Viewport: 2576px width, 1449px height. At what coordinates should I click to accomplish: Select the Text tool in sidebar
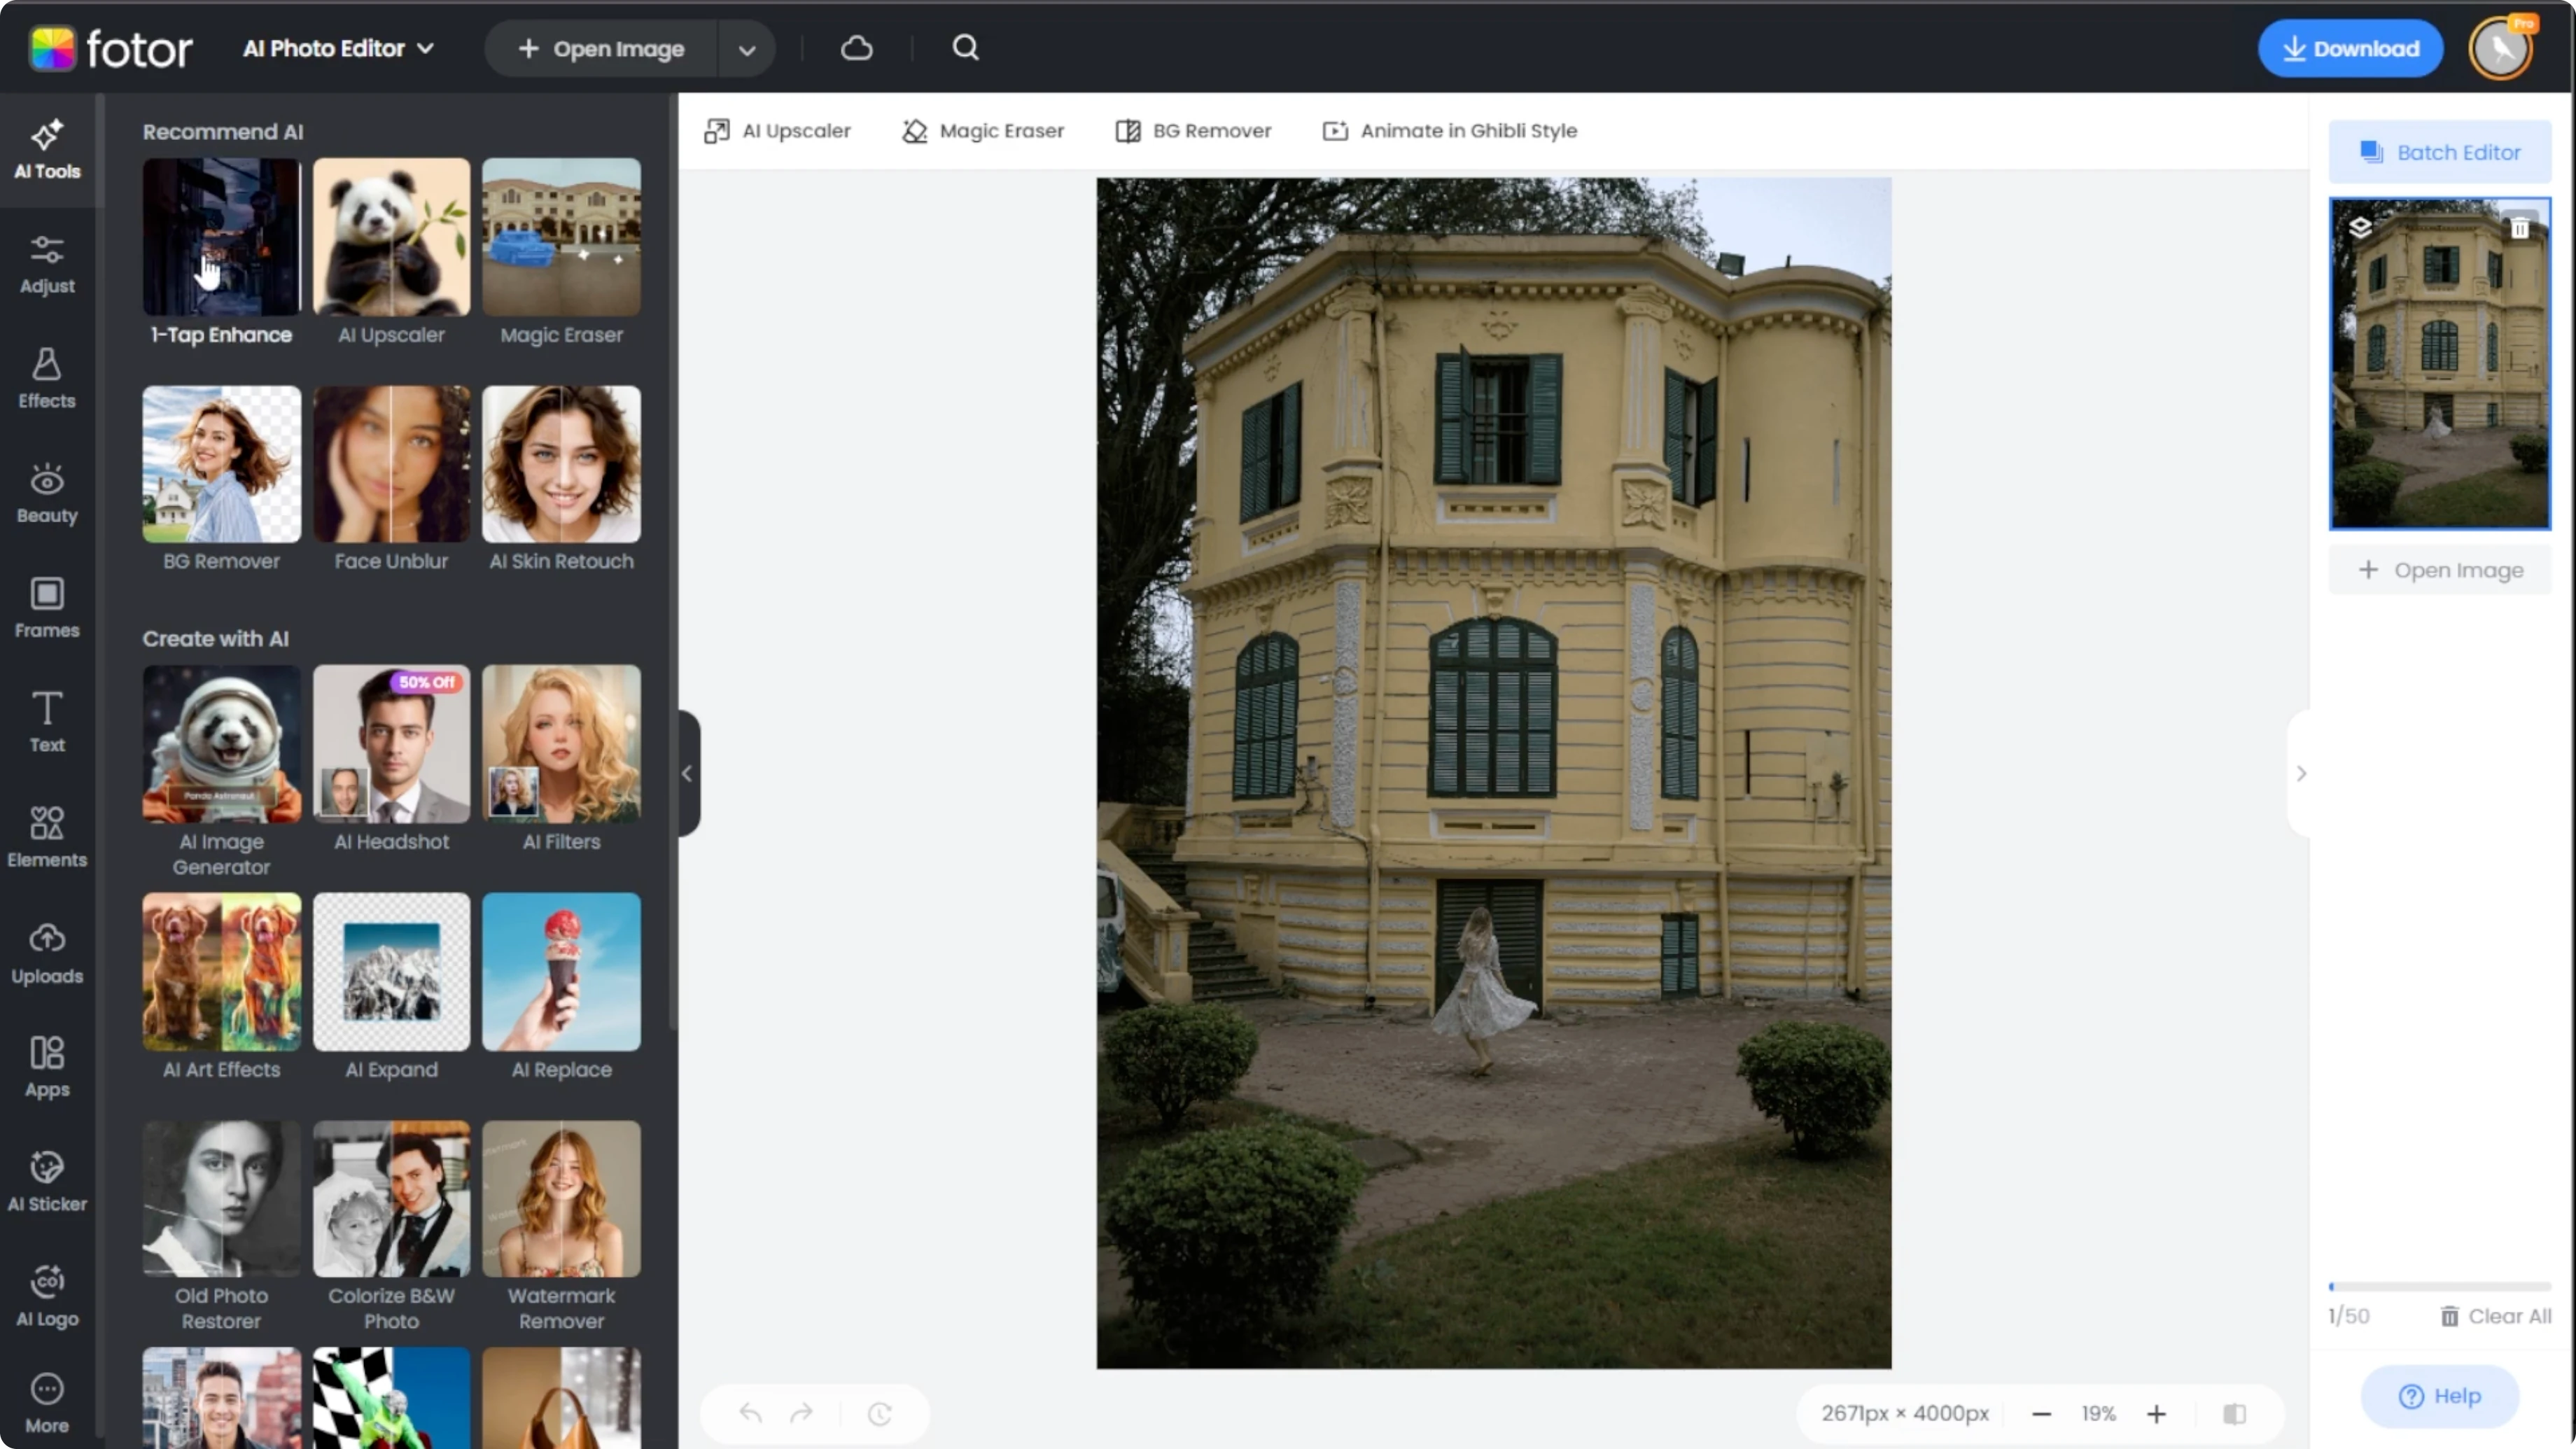tap(47, 723)
